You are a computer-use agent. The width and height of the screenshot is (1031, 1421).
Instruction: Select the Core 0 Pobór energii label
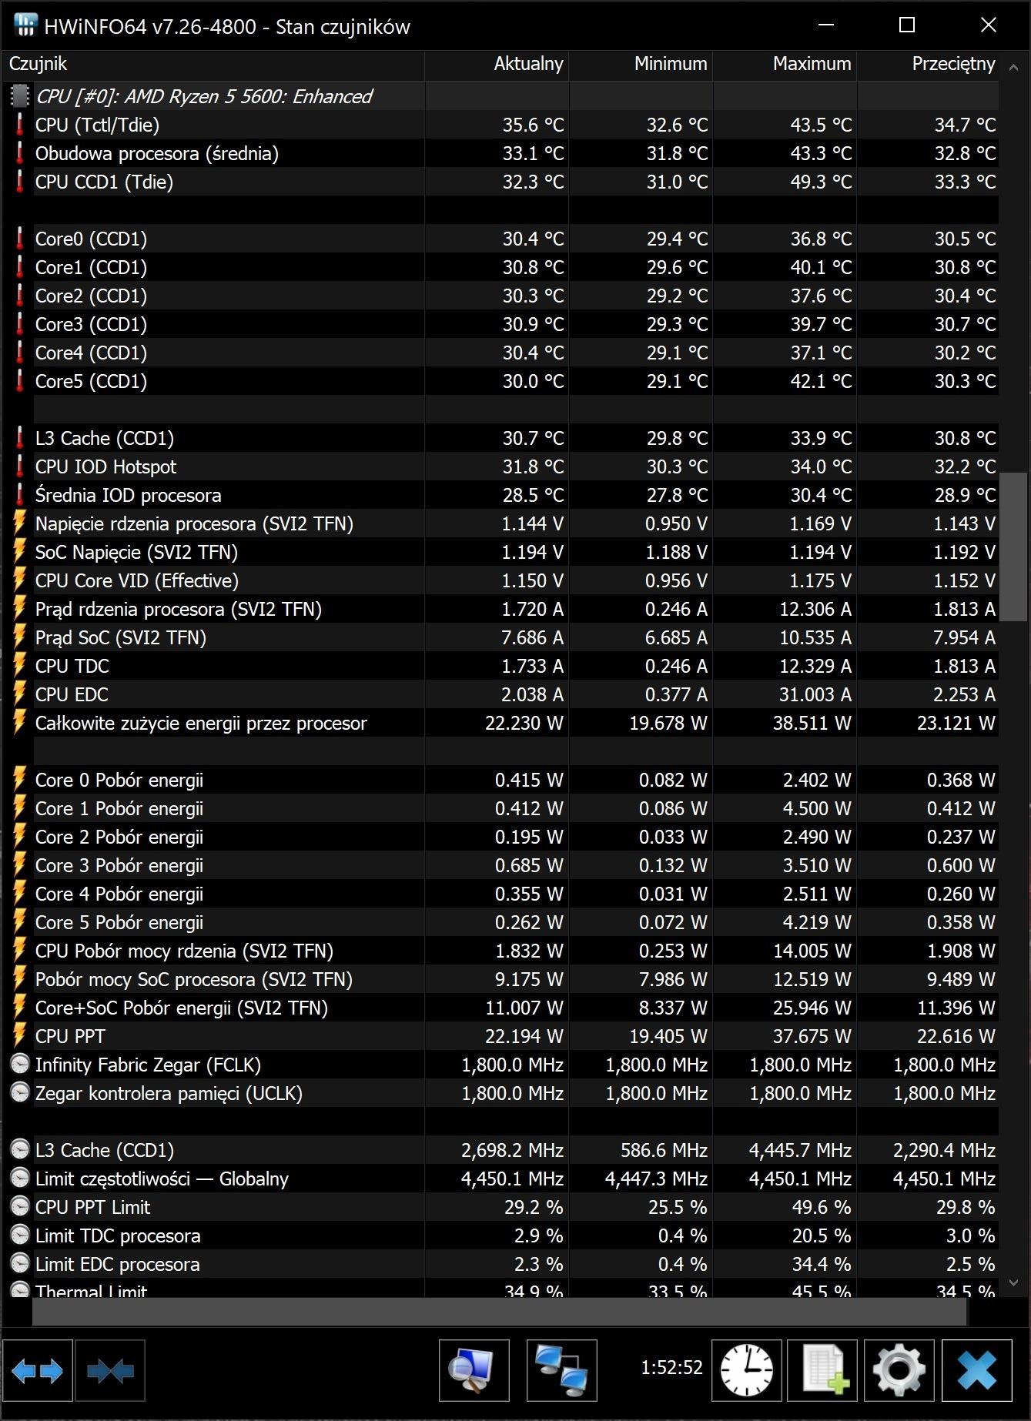(x=119, y=780)
